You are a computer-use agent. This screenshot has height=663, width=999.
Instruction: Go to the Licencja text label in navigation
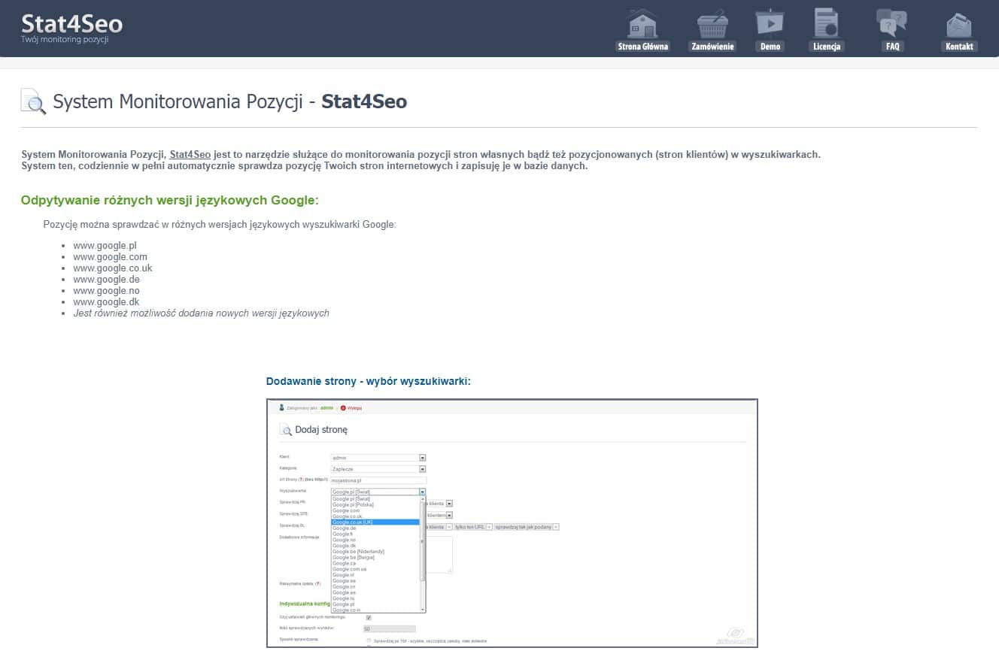(x=826, y=47)
